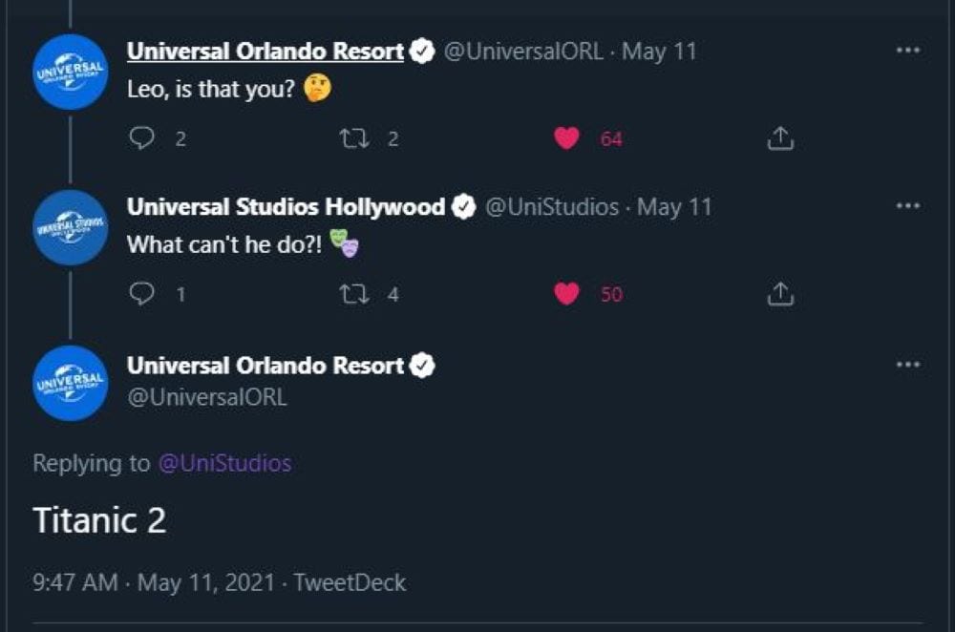The image size is (955, 632).
Task: Click the TweetDeck source label
Action: pyautogui.click(x=350, y=582)
